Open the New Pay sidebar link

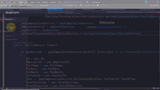pos(8,36)
